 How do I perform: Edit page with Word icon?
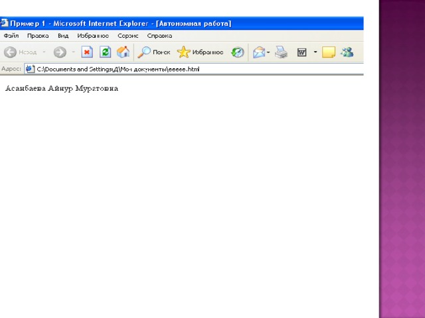(x=301, y=52)
